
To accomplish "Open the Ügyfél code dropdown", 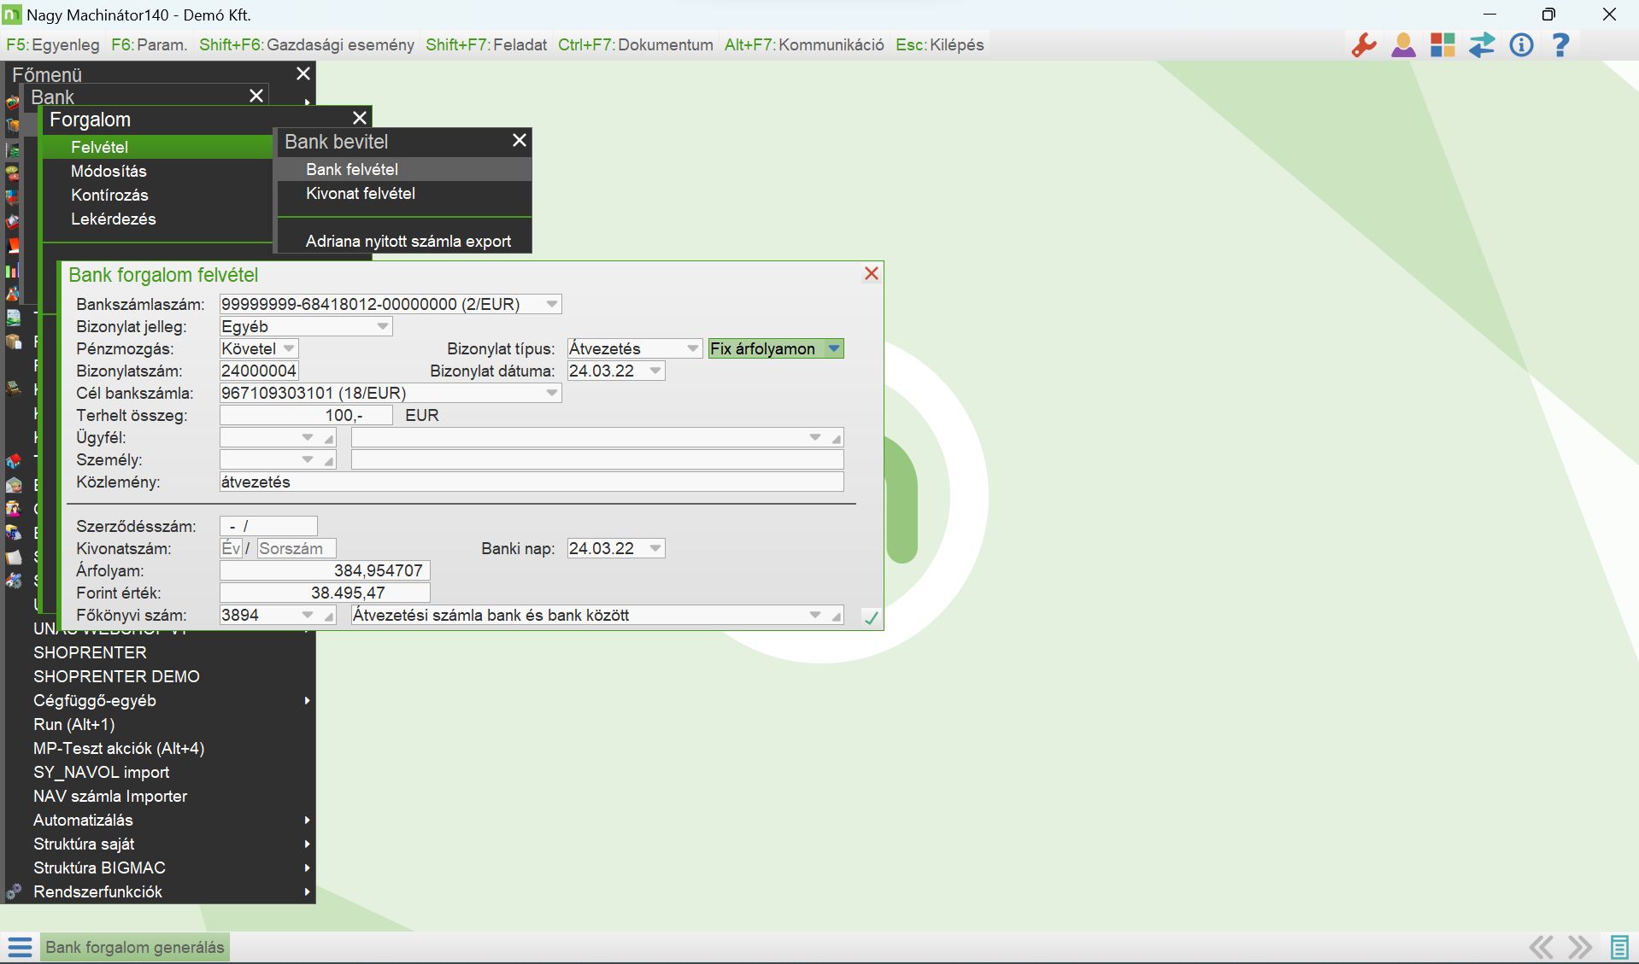I will (308, 437).
